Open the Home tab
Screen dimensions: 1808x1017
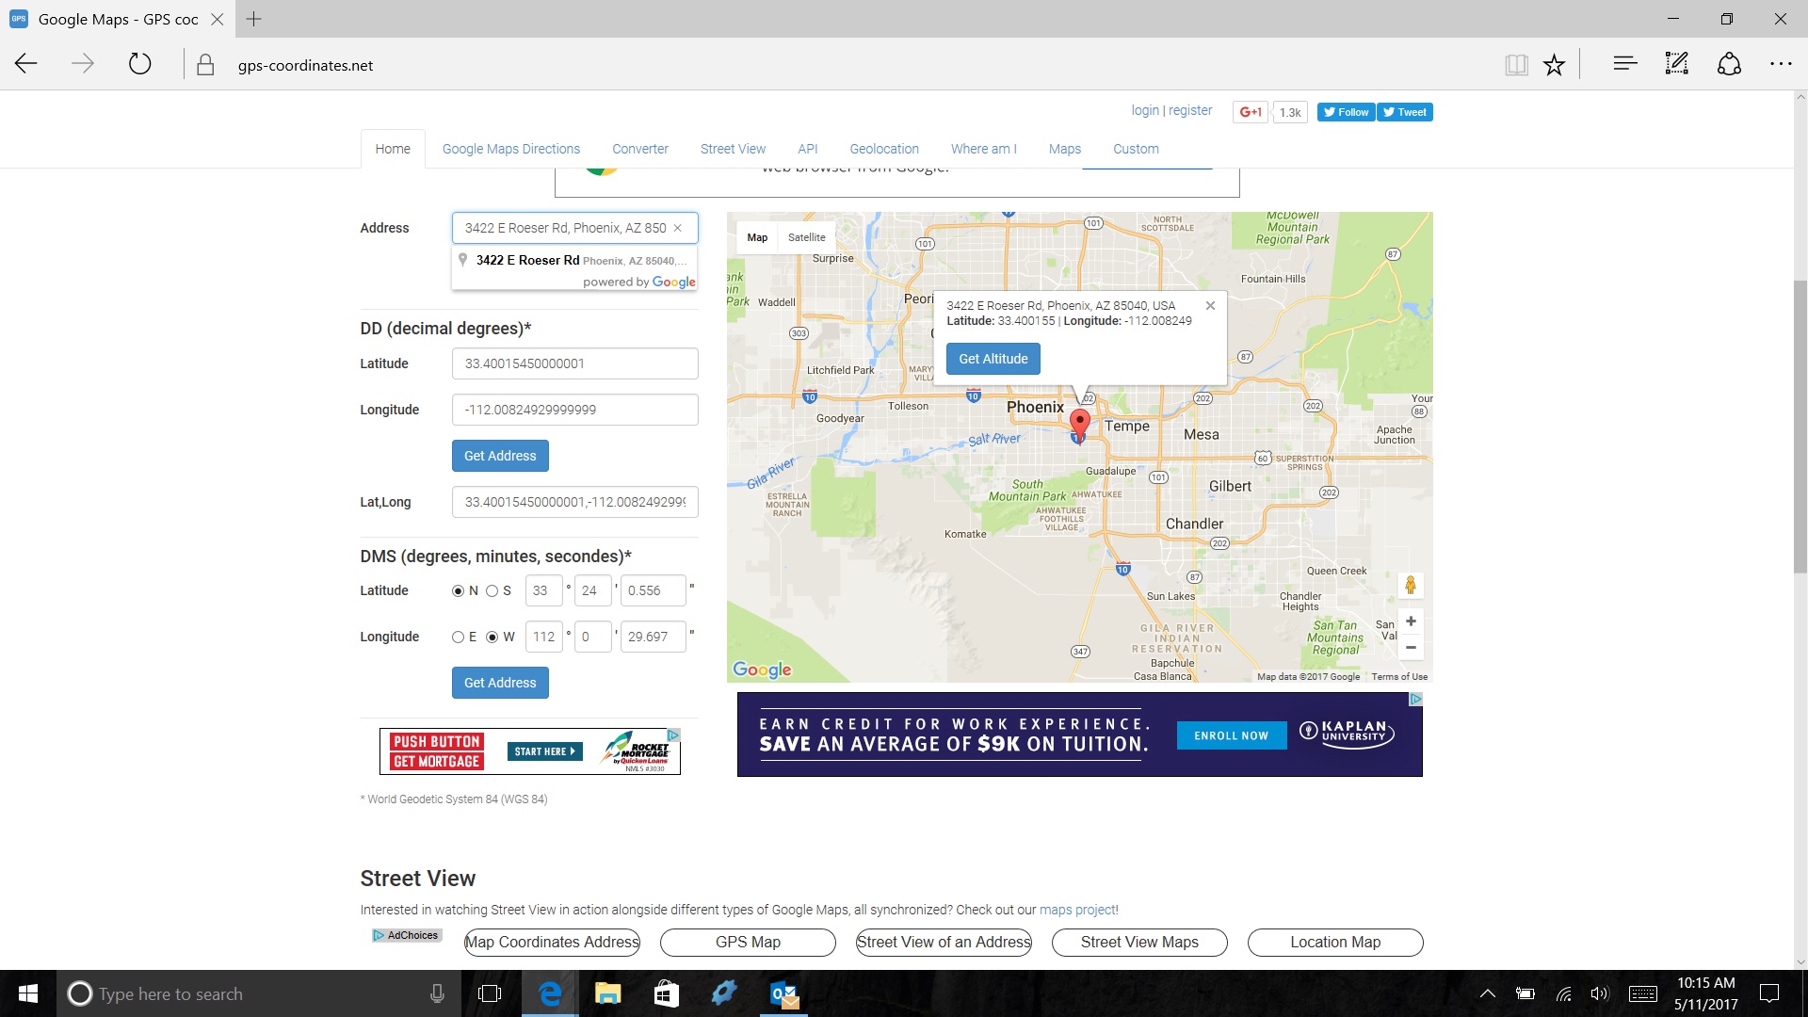tap(393, 149)
